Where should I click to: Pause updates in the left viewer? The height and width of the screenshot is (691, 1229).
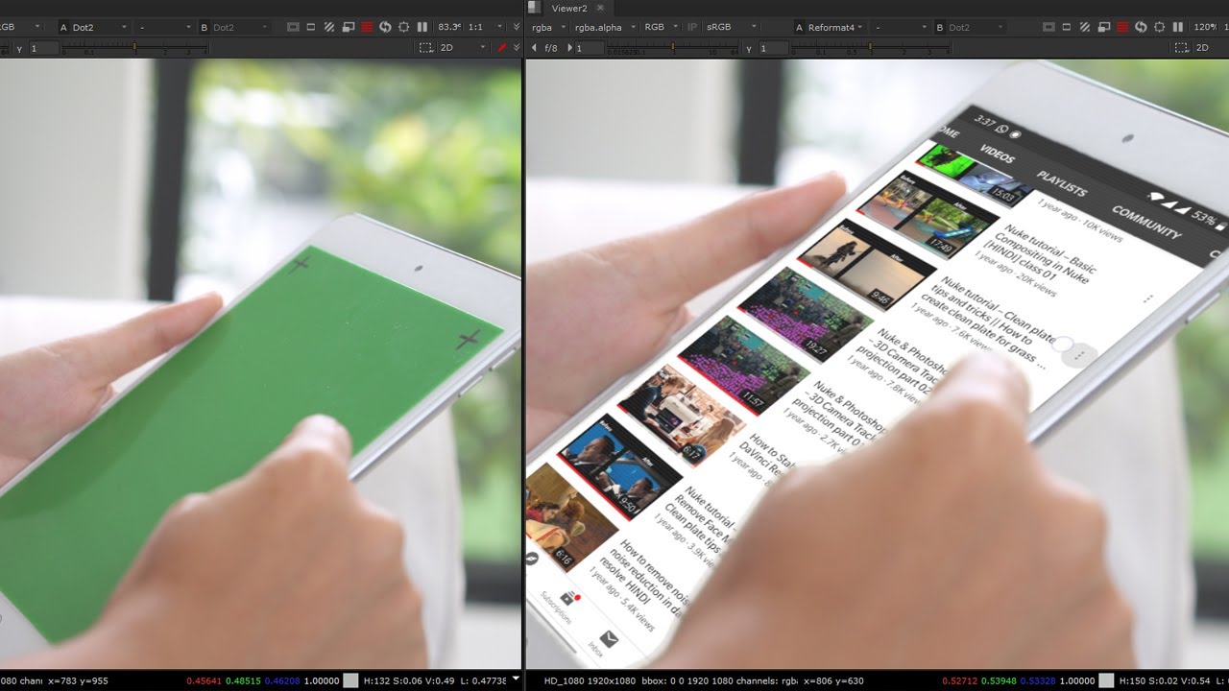(422, 28)
